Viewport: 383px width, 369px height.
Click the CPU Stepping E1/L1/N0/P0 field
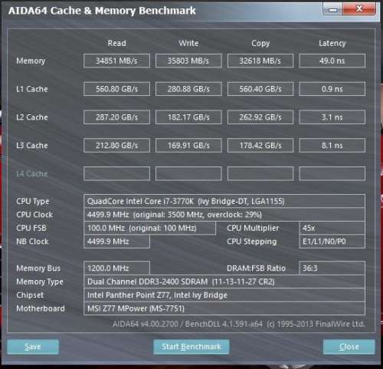pos(332,242)
